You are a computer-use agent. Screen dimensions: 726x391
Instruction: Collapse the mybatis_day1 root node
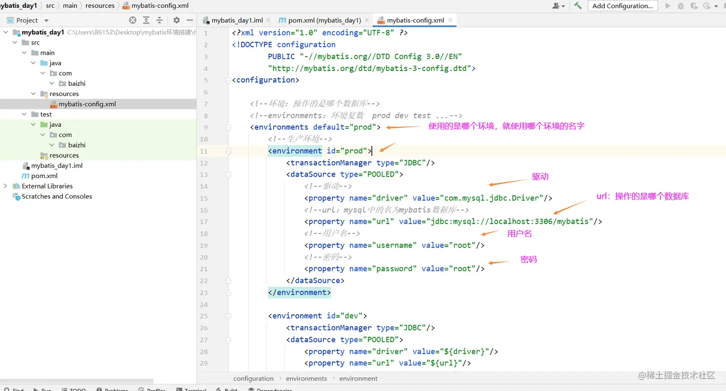6,32
